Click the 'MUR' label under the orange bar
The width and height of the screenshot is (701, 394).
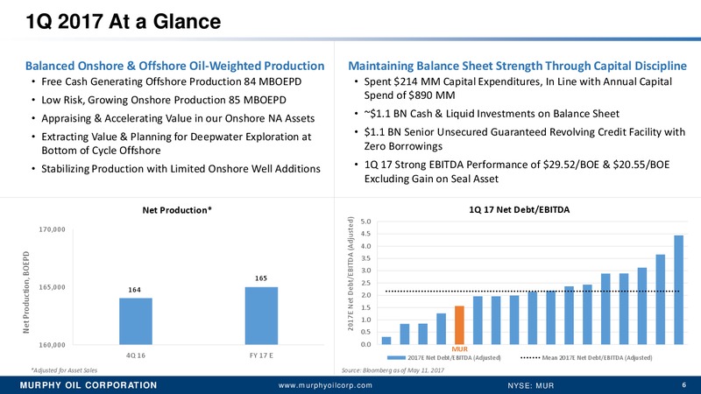coord(459,348)
